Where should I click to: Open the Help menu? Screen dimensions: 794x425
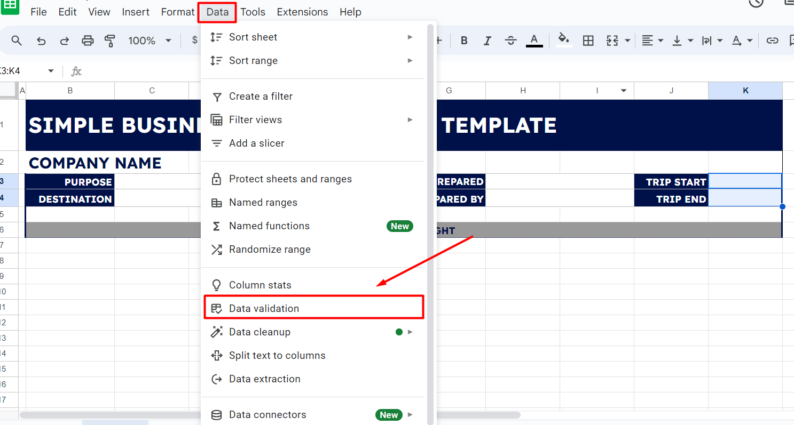[x=350, y=12]
